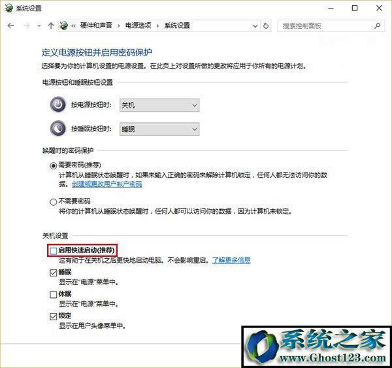Click the magnifier search icon

[x=378, y=25]
